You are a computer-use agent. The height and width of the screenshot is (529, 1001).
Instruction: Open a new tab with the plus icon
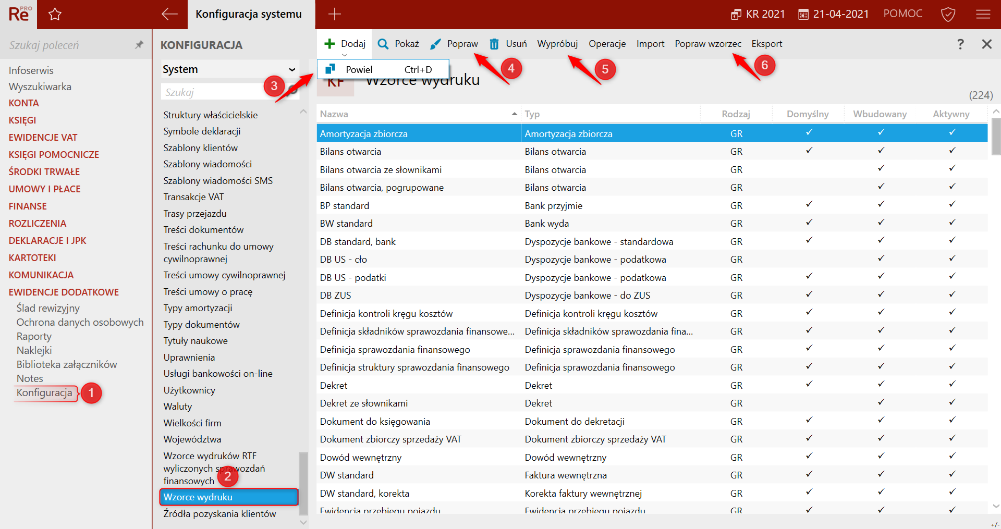[334, 14]
